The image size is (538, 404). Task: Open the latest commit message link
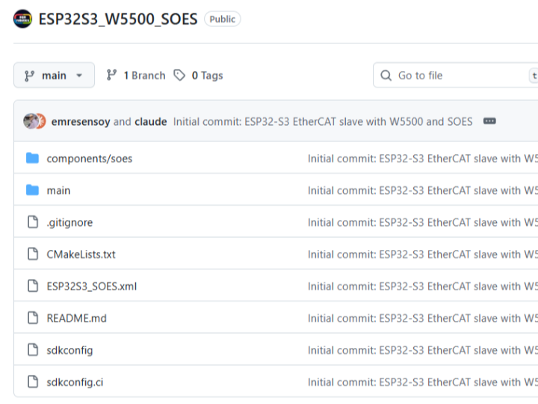pos(322,121)
